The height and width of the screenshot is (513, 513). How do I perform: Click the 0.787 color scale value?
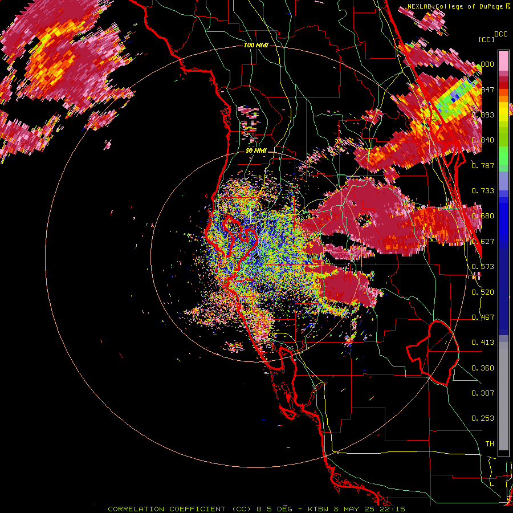(483, 165)
